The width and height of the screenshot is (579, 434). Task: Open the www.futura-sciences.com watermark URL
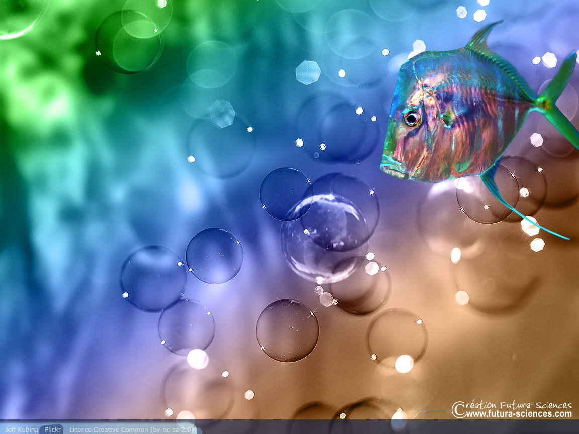(519, 414)
